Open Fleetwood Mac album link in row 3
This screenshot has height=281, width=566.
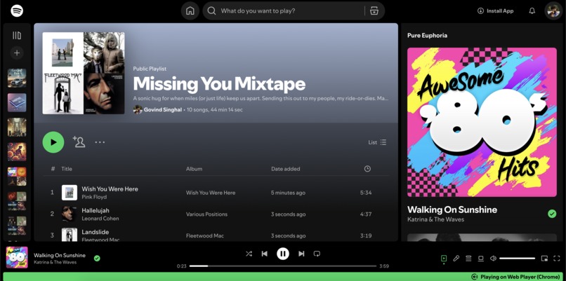205,235
